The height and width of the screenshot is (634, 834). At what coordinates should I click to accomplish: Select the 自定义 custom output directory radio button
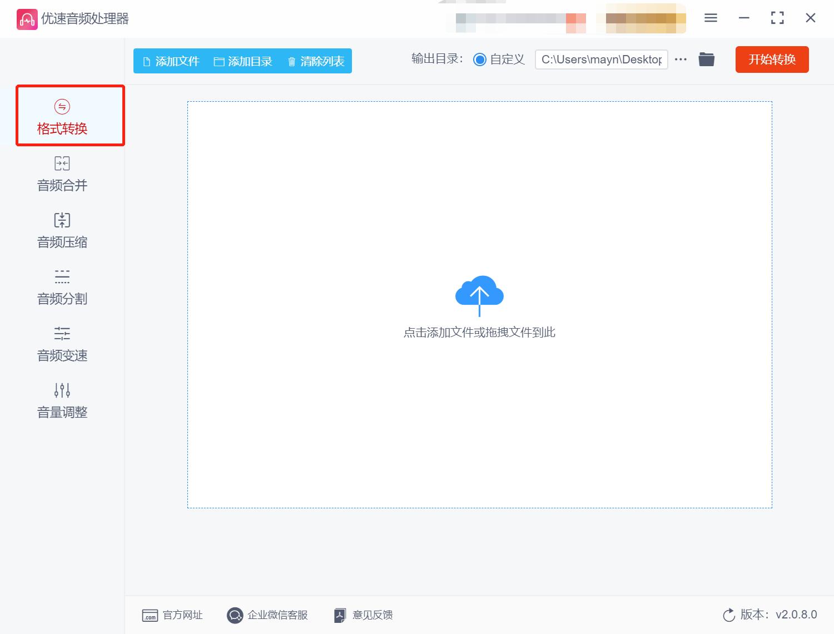(x=479, y=59)
